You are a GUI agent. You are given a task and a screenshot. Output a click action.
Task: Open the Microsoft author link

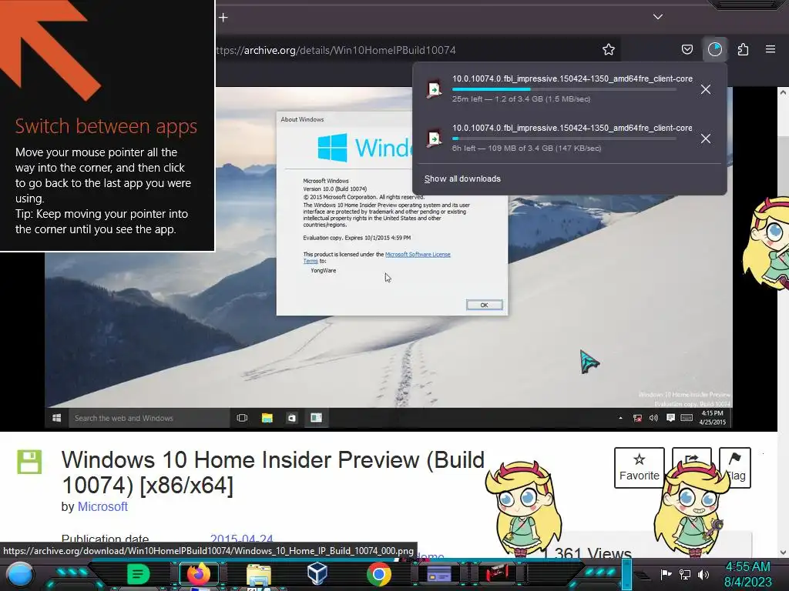click(x=102, y=506)
